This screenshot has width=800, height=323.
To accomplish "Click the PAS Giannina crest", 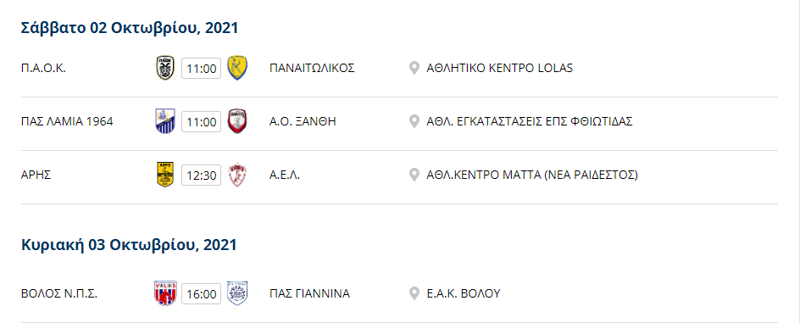I will tap(237, 293).
